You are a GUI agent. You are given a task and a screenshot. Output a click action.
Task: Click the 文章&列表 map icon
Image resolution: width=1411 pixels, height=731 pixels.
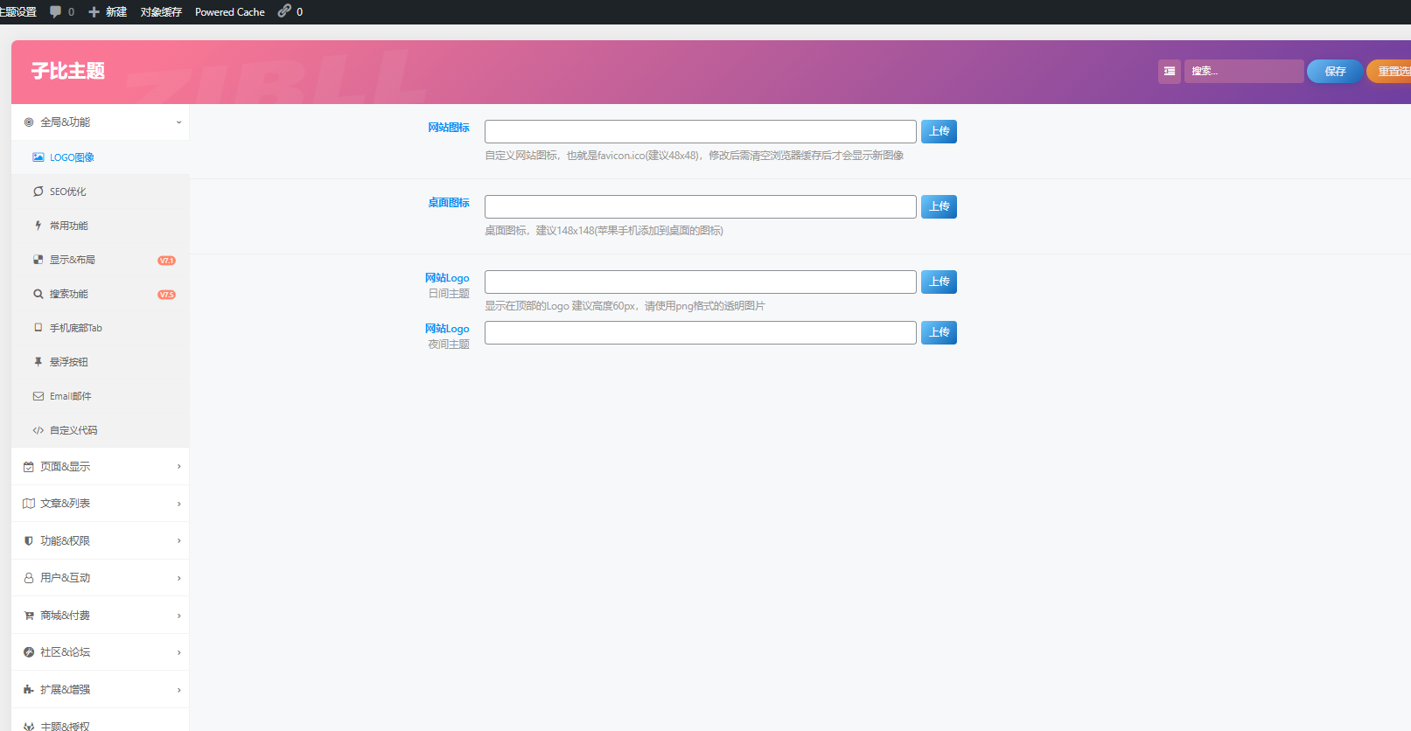29,504
